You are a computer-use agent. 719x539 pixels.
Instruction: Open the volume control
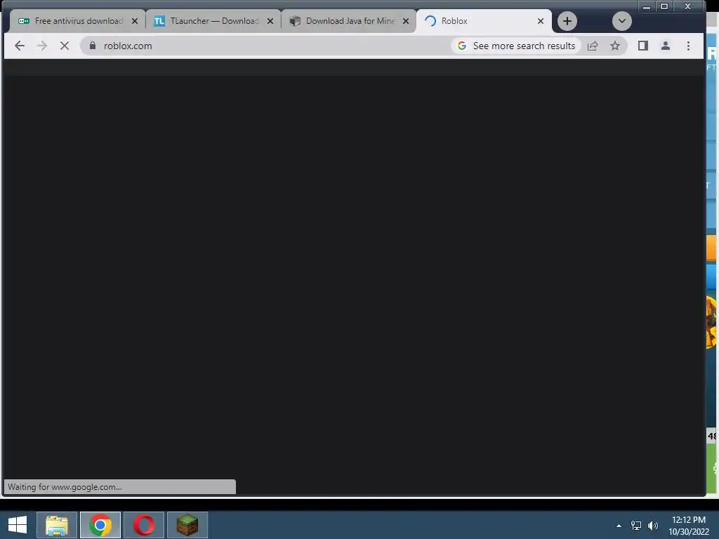(x=652, y=526)
